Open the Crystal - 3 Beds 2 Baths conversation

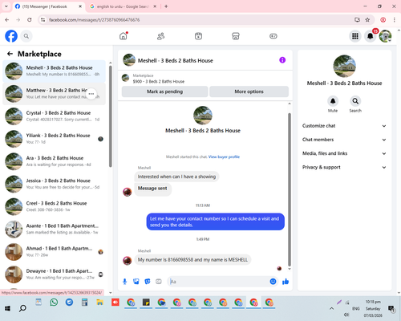point(54,116)
